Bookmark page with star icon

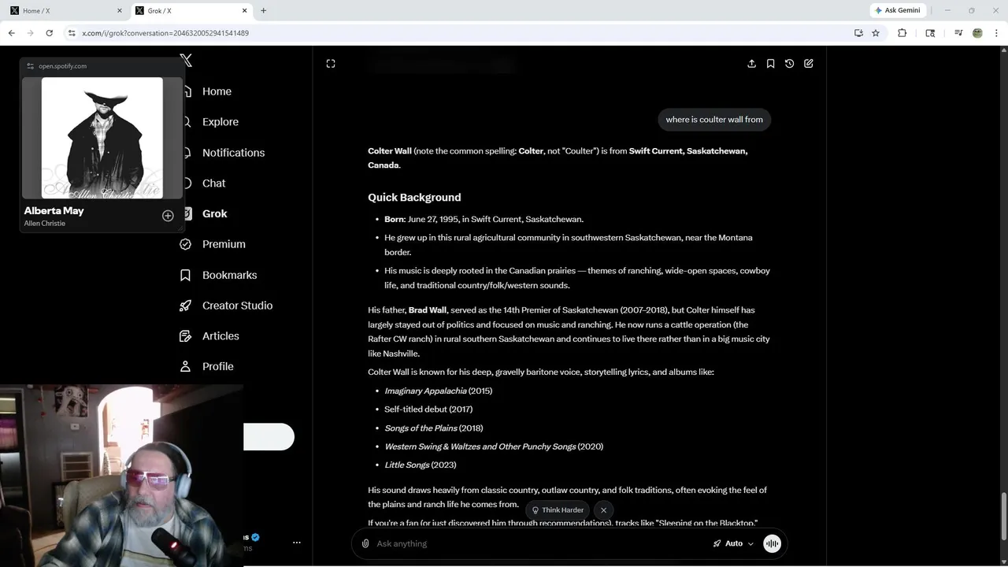coord(876,33)
